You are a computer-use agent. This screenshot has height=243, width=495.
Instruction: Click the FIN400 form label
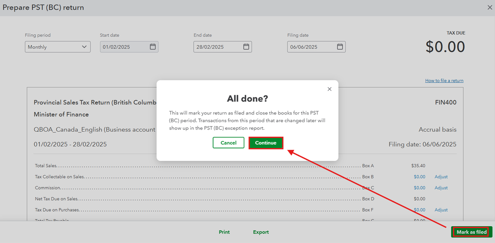(445, 103)
